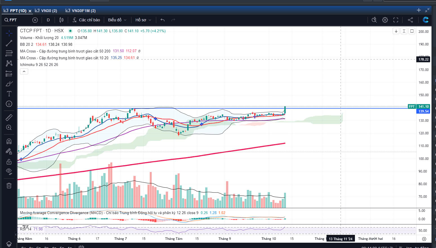The height and width of the screenshot is (248, 436).
Task: Click the 178.22 crosshair price label
Action: [x=423, y=59]
